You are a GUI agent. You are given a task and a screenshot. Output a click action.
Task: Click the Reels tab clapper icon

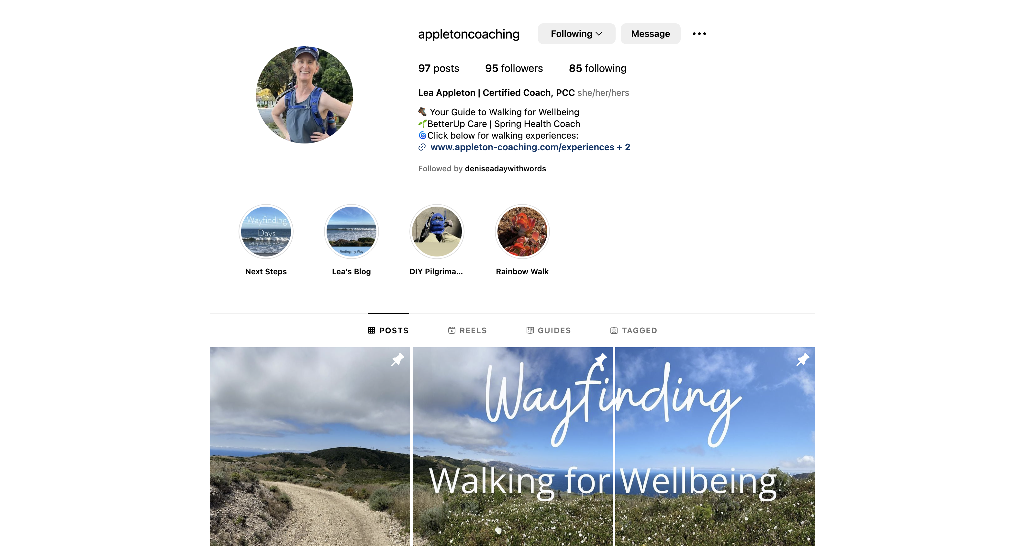452,330
